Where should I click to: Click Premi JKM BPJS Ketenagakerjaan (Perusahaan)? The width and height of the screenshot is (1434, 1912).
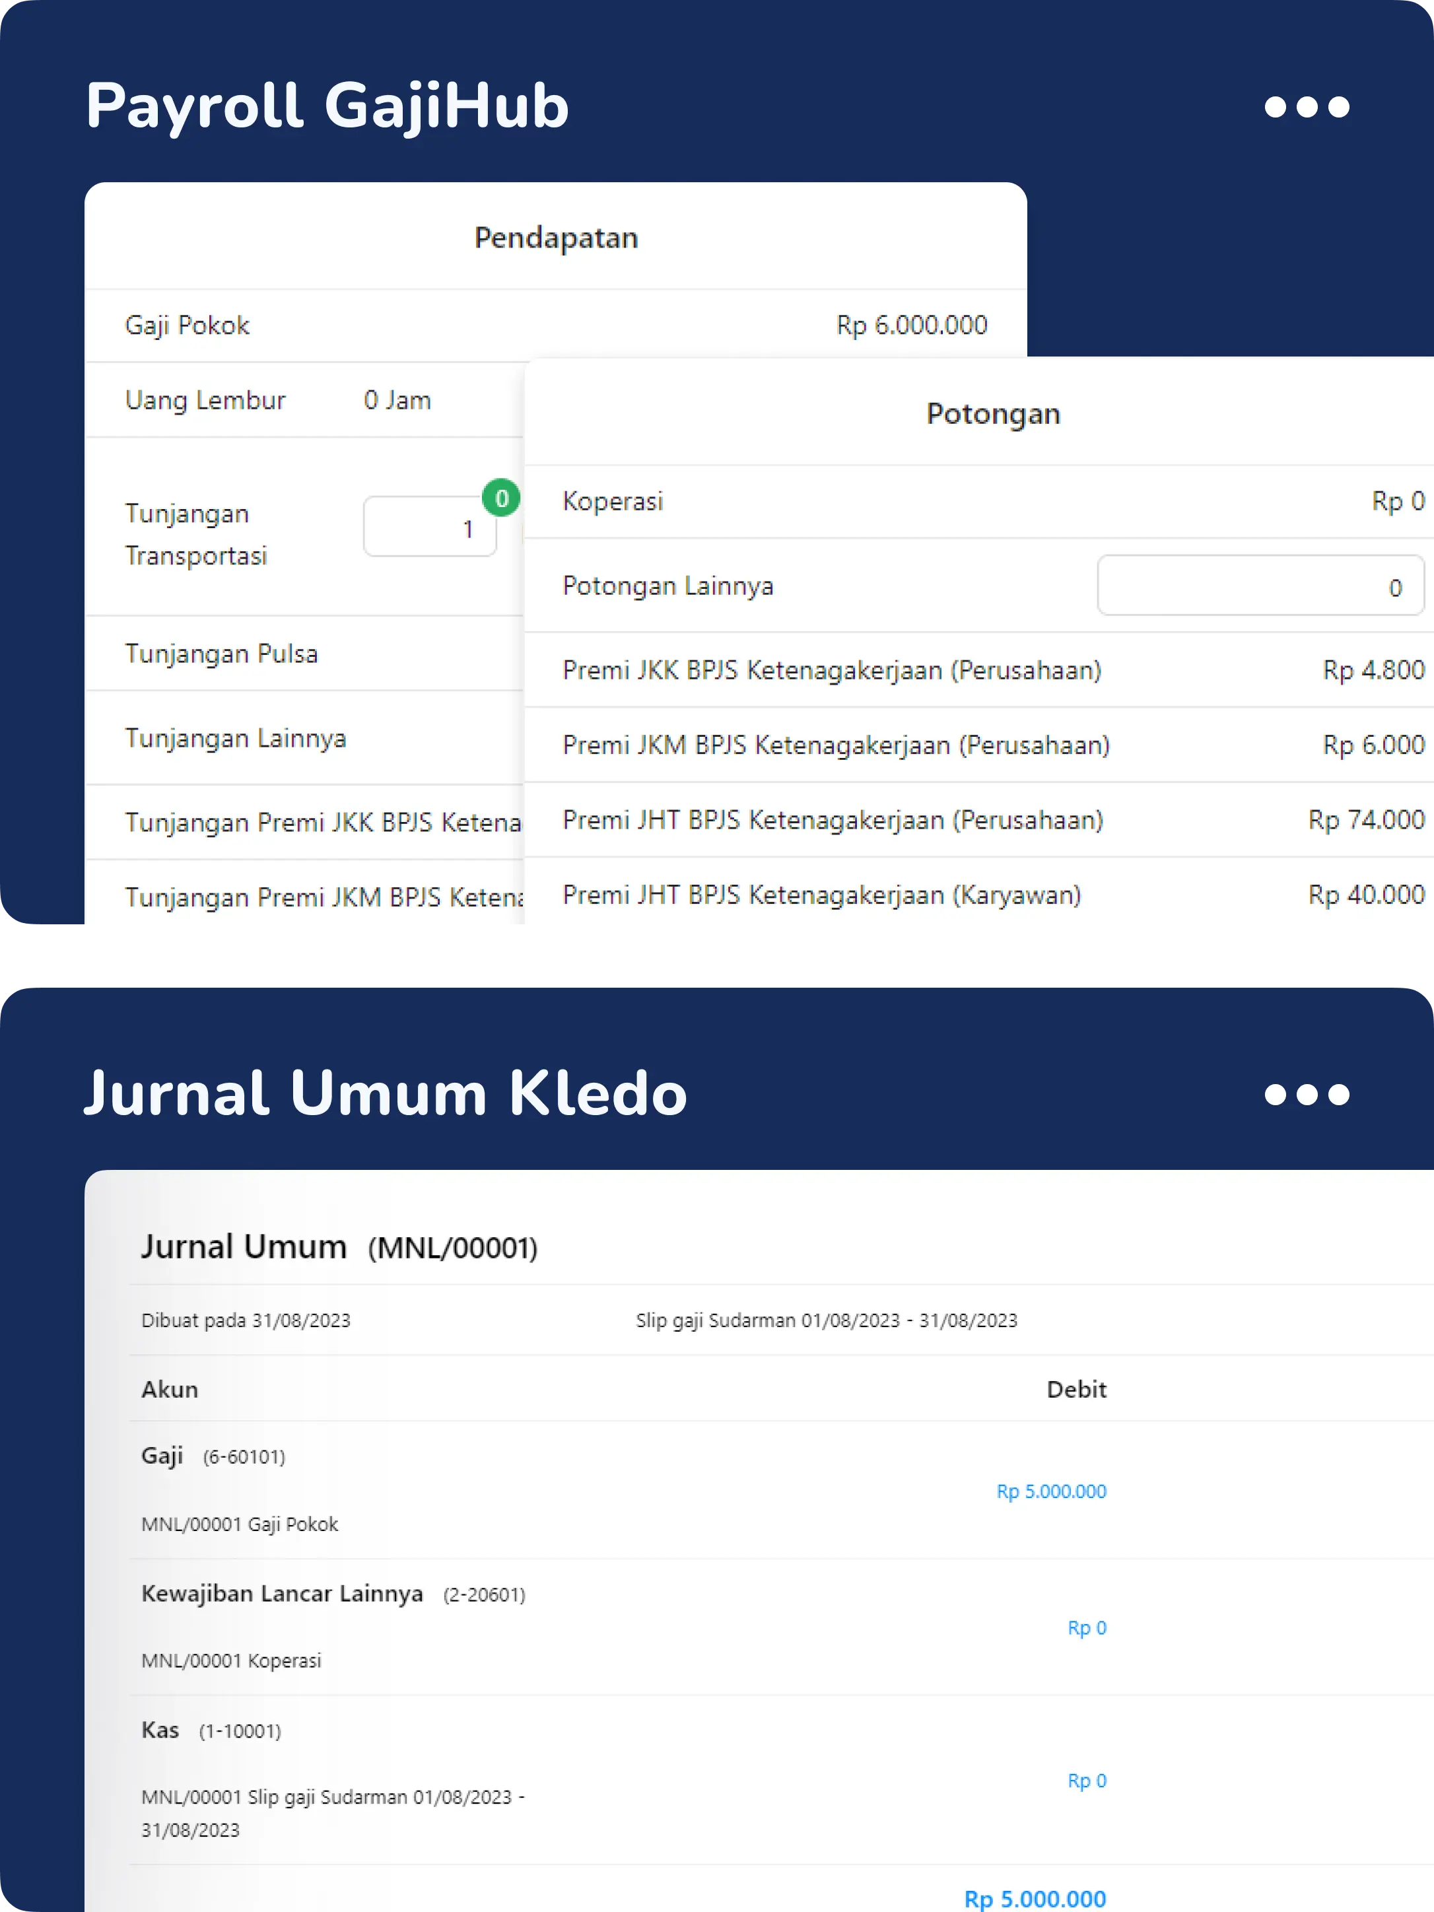pyautogui.click(x=836, y=745)
